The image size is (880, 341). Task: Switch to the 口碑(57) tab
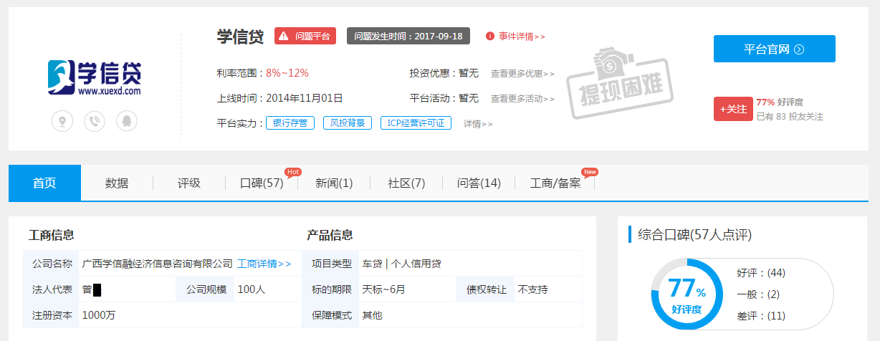point(262,183)
